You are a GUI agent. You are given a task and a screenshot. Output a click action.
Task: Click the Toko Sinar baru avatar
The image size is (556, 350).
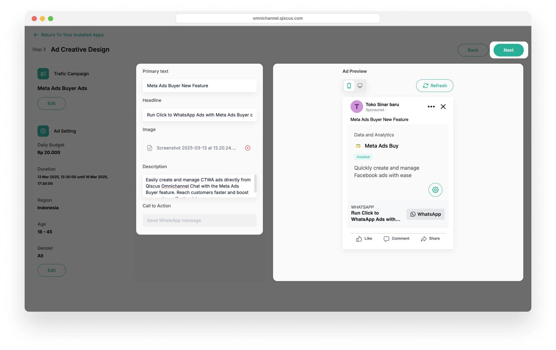[357, 107]
